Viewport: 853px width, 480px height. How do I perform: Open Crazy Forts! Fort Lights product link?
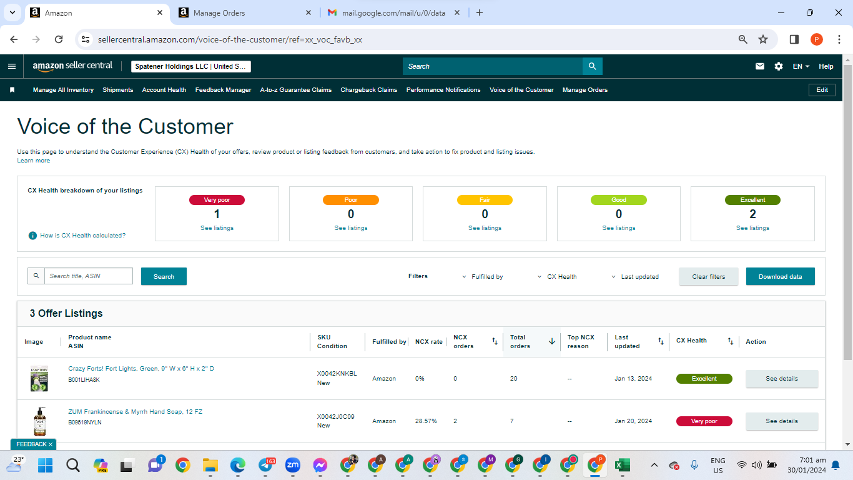click(x=141, y=369)
